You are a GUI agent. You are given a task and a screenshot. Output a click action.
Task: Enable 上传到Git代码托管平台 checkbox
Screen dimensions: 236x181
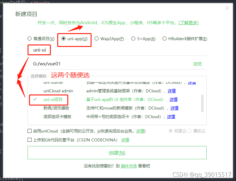[29, 140]
